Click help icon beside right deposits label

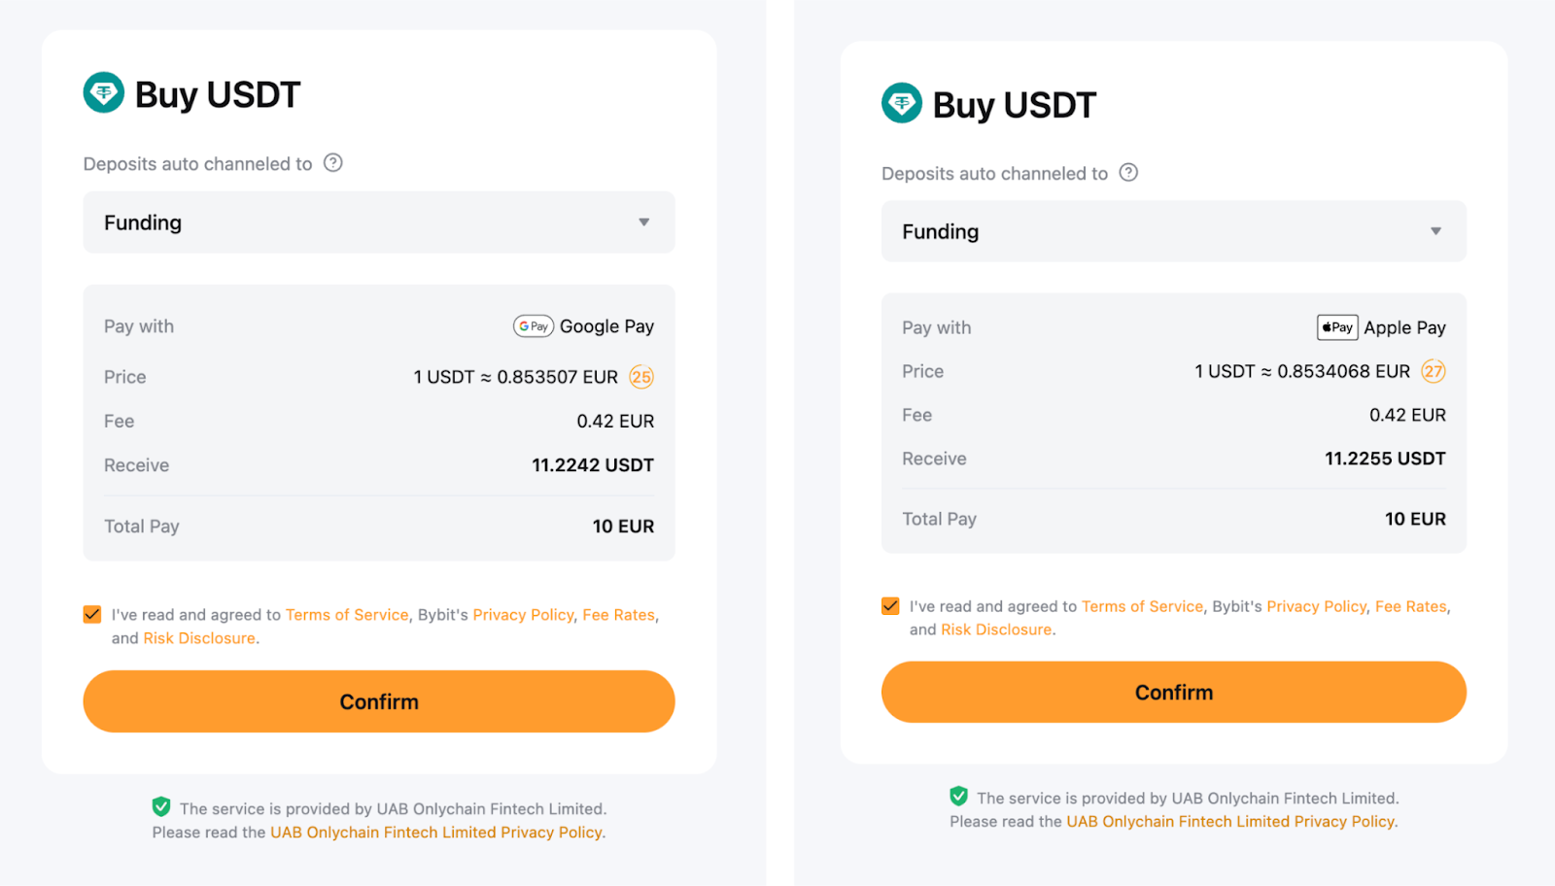tap(1128, 173)
